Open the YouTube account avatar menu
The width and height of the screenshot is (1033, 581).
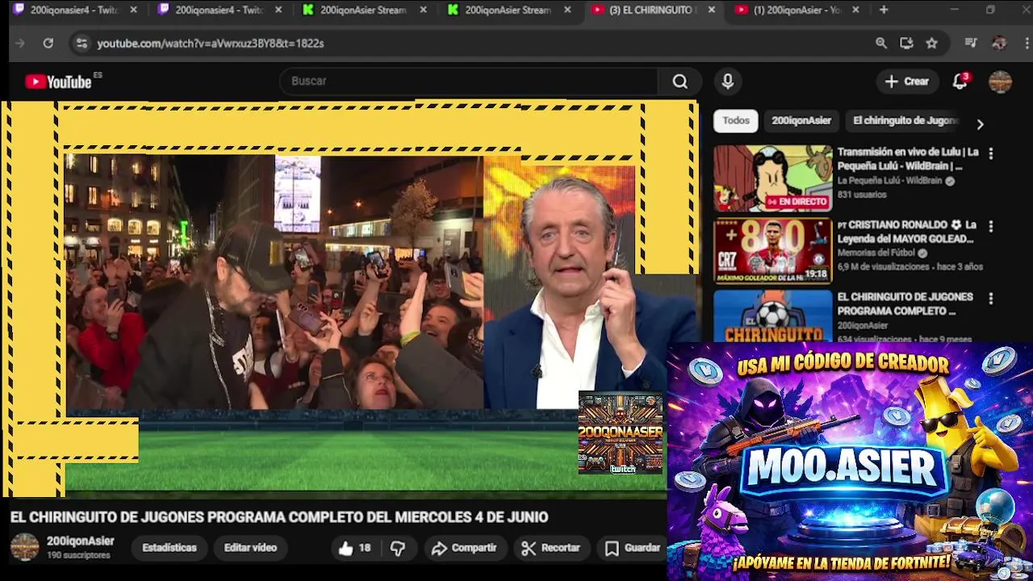coord(1000,82)
